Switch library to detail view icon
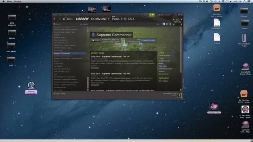The image size is (253, 142). click(x=164, y=24)
